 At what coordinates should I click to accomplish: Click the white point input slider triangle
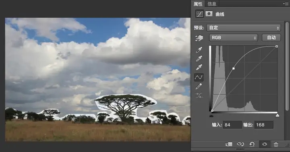[278, 116]
